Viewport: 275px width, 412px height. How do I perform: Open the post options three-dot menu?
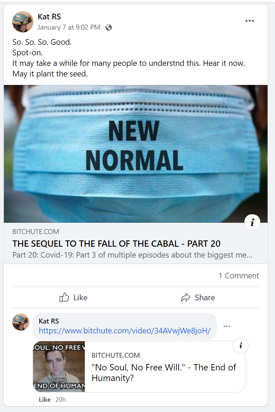click(249, 21)
